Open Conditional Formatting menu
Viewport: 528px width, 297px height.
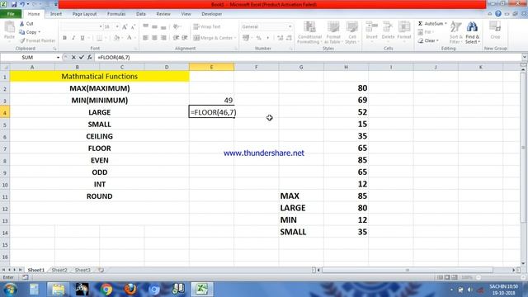(x=309, y=32)
